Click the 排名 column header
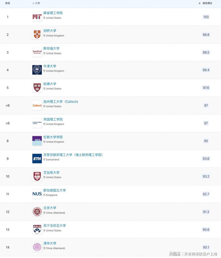Image resolution: width=221 pixels, height=258 pixels. 8,3
